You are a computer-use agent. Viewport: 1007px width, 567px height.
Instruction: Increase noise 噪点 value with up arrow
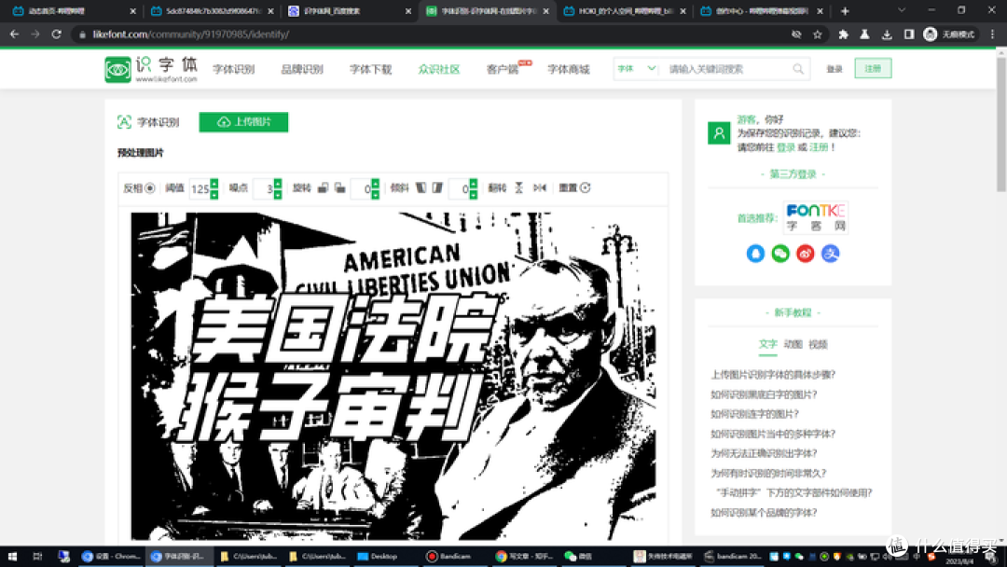(x=278, y=184)
